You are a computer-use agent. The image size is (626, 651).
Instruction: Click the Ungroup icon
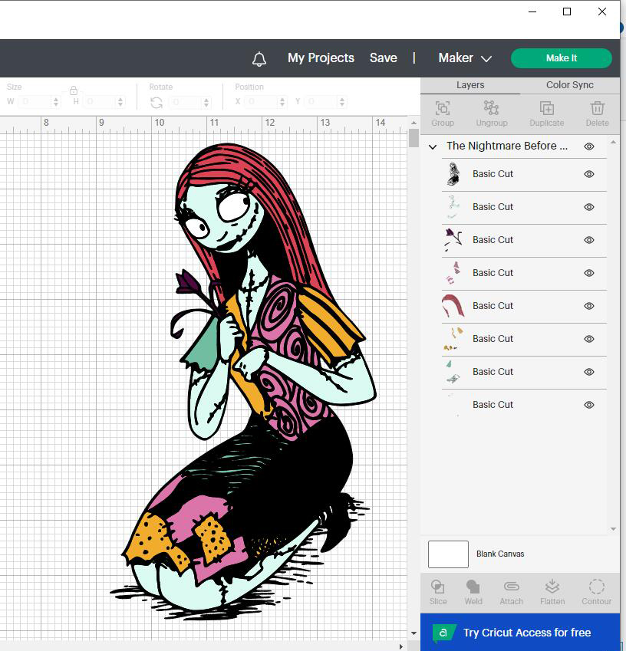pos(492,108)
